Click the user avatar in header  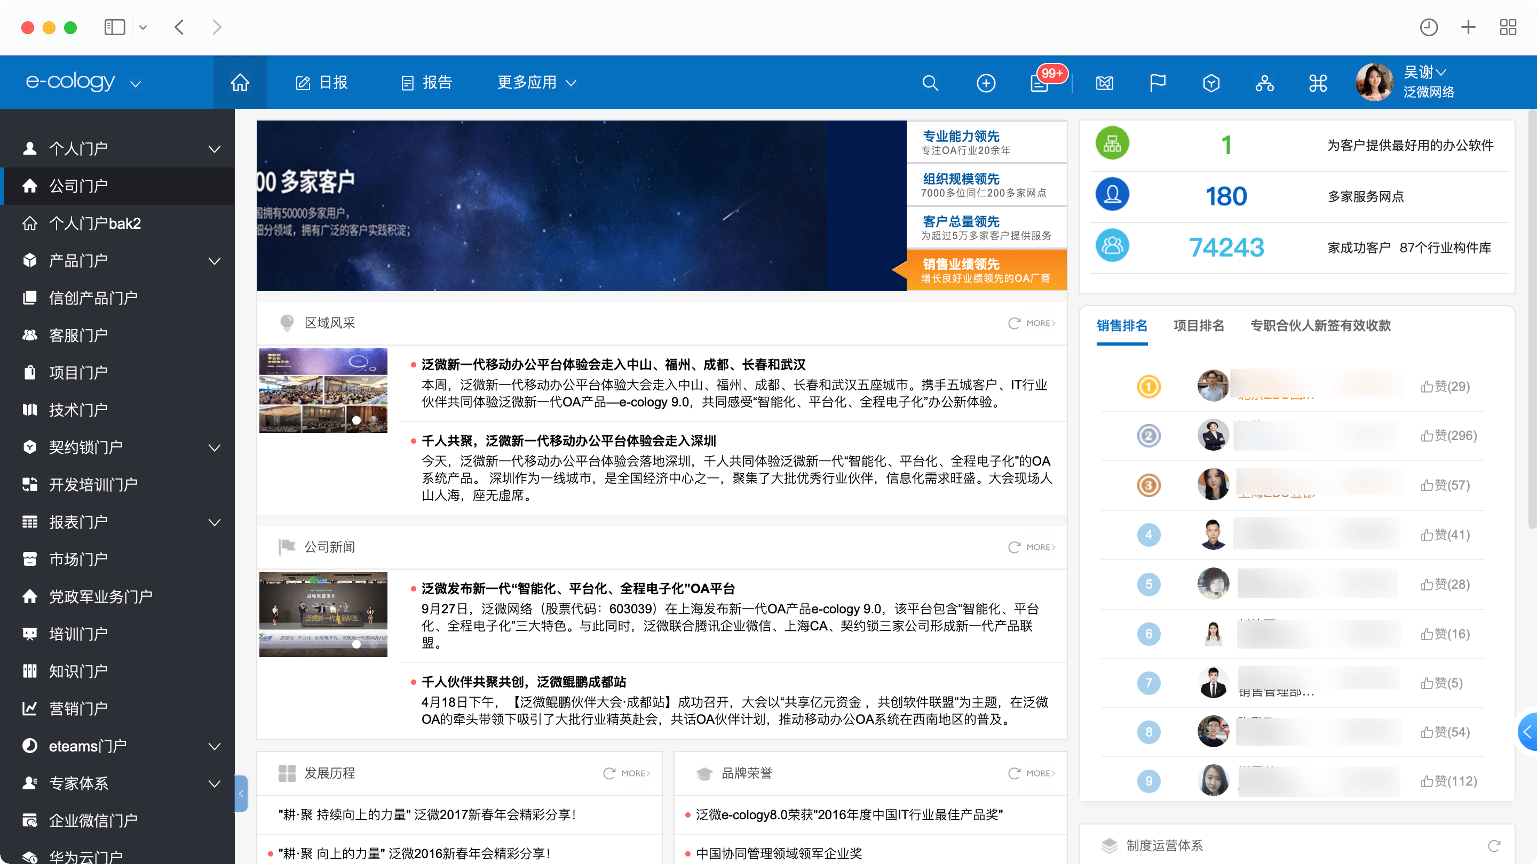pyautogui.click(x=1374, y=82)
